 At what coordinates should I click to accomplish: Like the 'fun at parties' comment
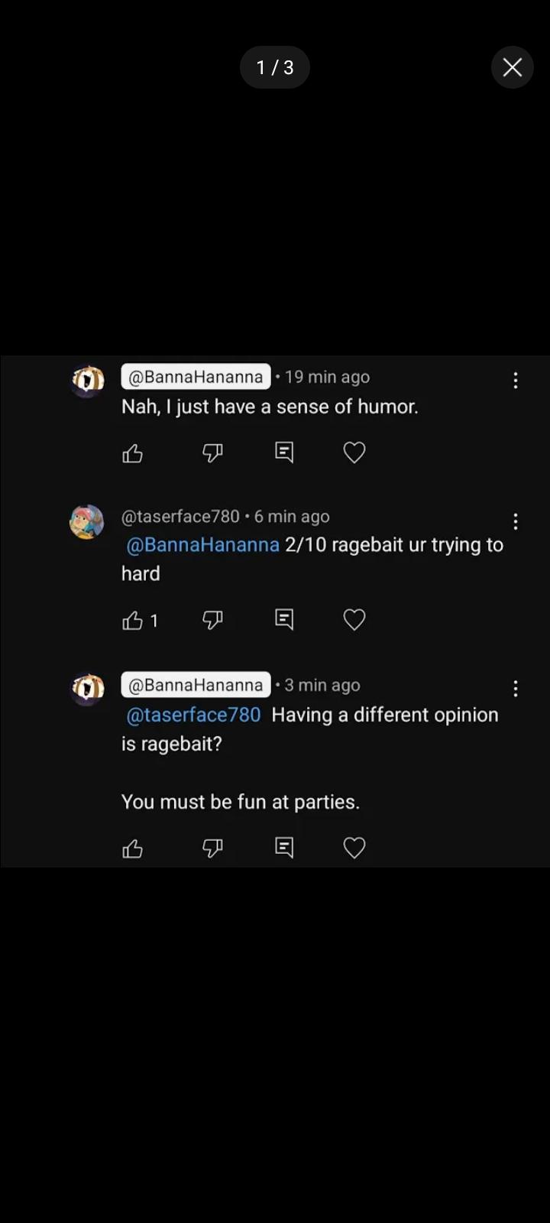[x=133, y=848]
